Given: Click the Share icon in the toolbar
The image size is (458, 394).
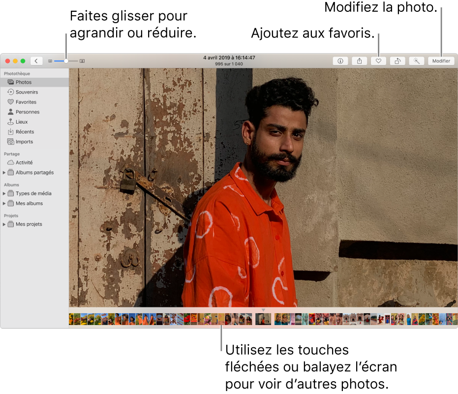Looking at the screenshot, I should (359, 61).
